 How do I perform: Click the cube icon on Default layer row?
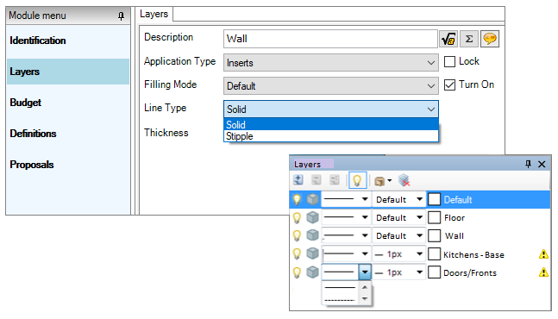(312, 199)
